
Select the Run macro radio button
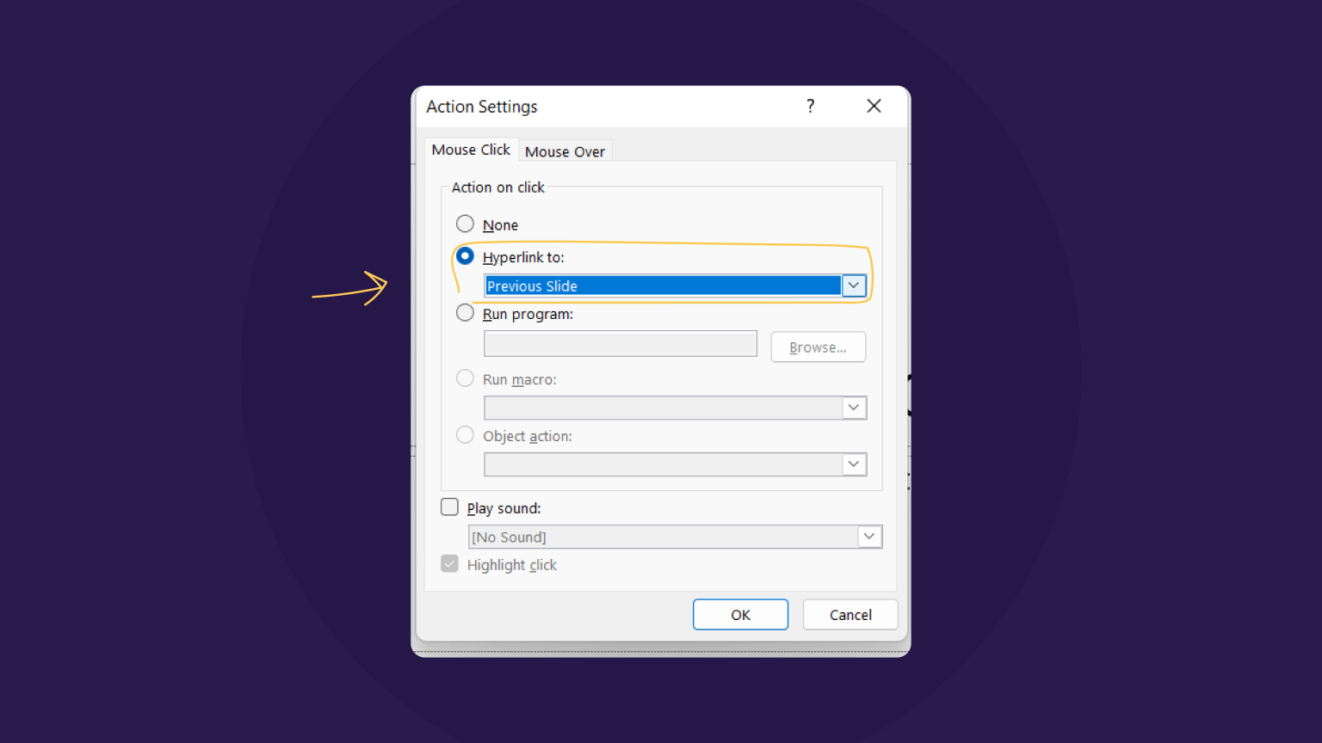pyautogui.click(x=465, y=378)
